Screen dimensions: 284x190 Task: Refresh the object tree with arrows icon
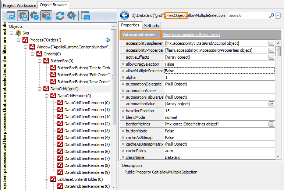tap(60, 16)
